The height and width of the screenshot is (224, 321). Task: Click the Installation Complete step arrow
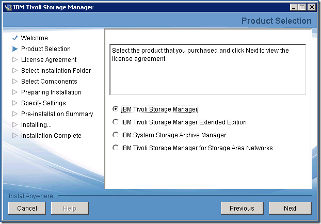point(15,136)
